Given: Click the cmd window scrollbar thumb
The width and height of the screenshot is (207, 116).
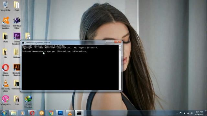Looking at the screenshot, I should [x=120, y=49].
